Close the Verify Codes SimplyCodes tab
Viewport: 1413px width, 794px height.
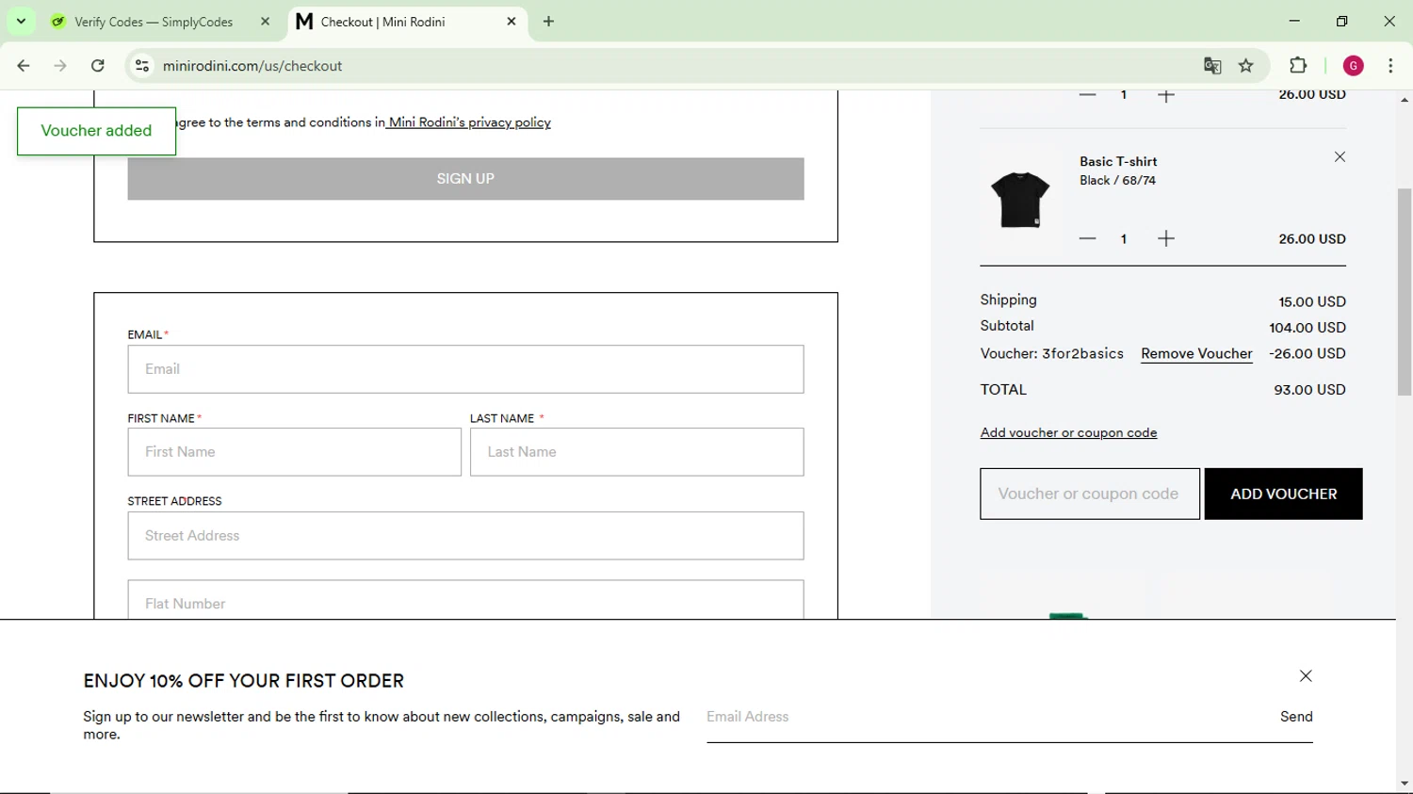point(265,22)
